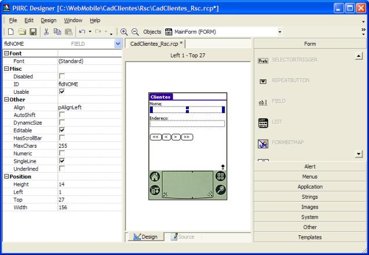This screenshot has height=255, width=369.
Task: Switch to the Source tab
Action: 182,236
